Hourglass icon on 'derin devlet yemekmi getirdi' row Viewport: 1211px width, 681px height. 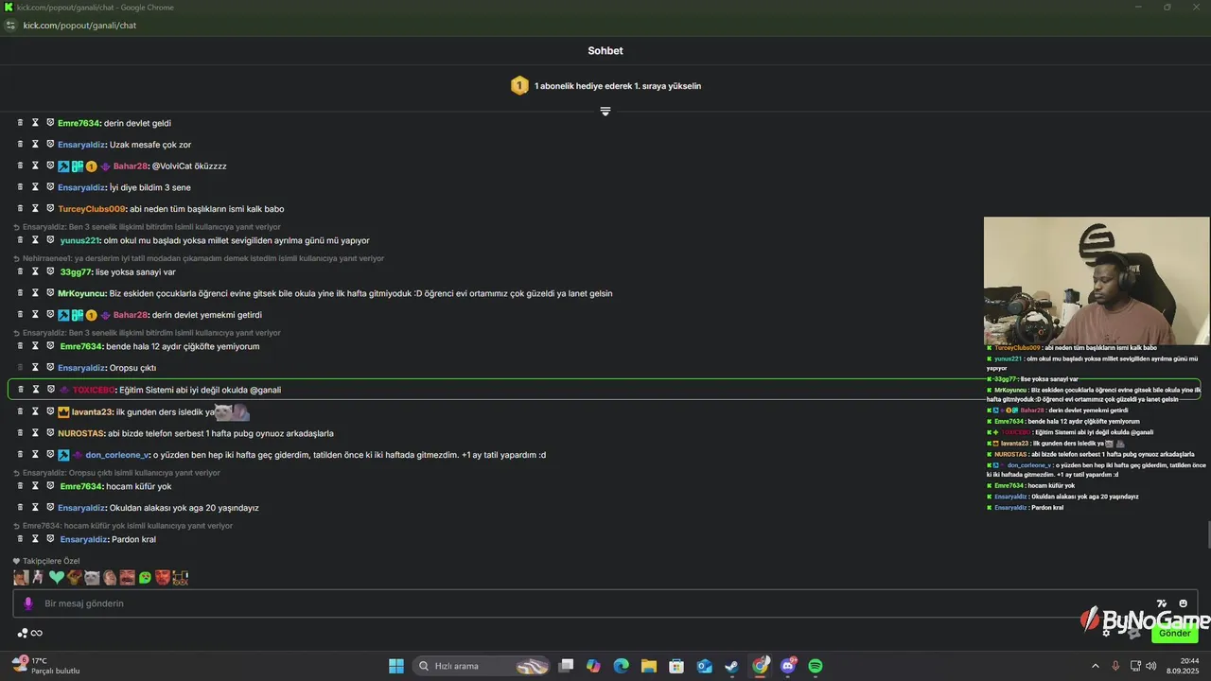pos(35,314)
